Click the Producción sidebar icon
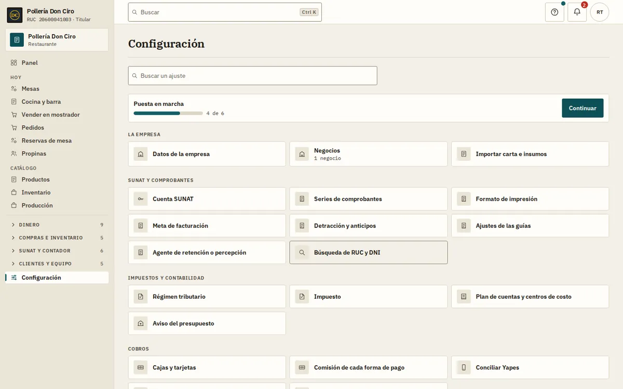The image size is (623, 389). pos(14,205)
